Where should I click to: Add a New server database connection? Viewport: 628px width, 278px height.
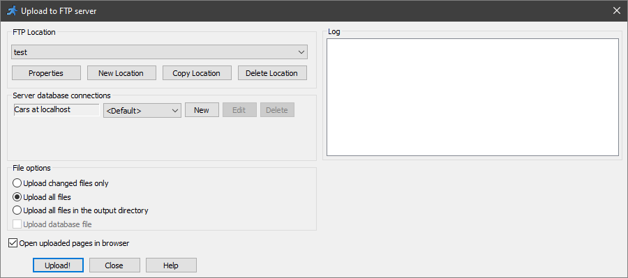coord(202,110)
